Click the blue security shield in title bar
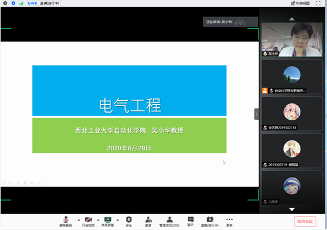The image size is (327, 230). pyautogui.click(x=13, y=3)
